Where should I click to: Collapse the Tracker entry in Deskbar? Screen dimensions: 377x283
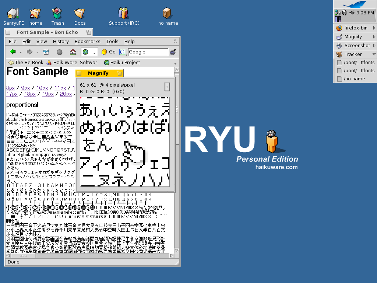(x=374, y=55)
